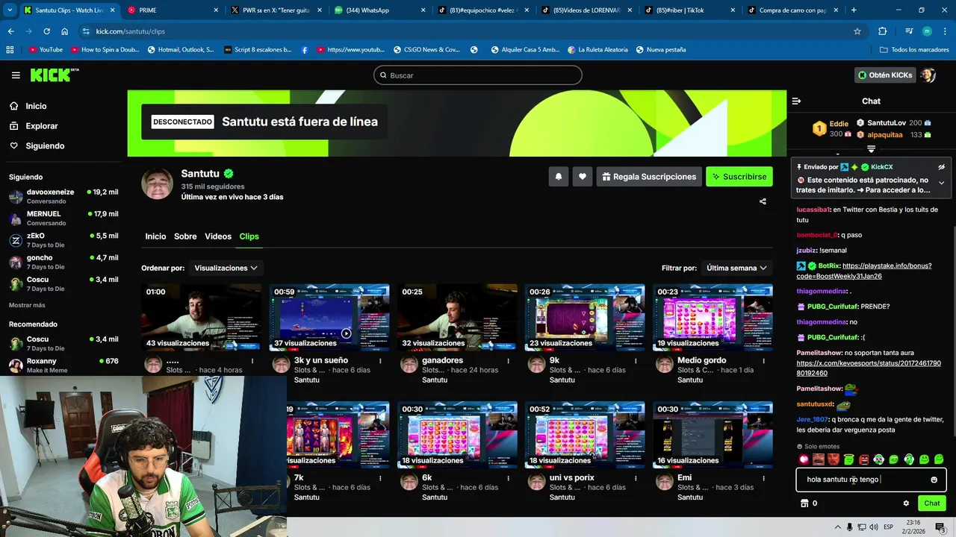The width and height of the screenshot is (956, 537).
Task: Open the chat shop icon showing 0
Action: click(x=809, y=503)
